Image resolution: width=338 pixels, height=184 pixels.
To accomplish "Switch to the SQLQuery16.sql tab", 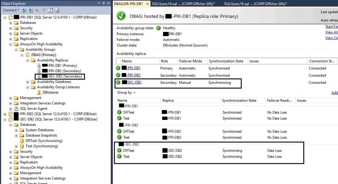I will tap(255, 3).
